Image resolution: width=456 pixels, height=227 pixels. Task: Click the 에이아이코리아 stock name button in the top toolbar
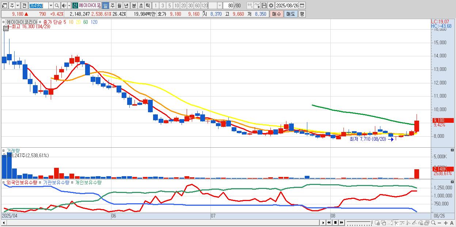(90, 5)
